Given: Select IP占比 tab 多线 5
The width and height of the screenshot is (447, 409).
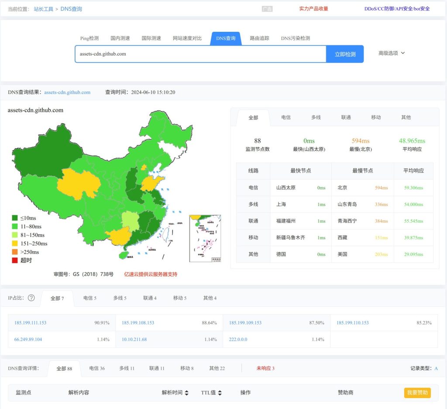Looking at the screenshot, I should click(x=120, y=298).
